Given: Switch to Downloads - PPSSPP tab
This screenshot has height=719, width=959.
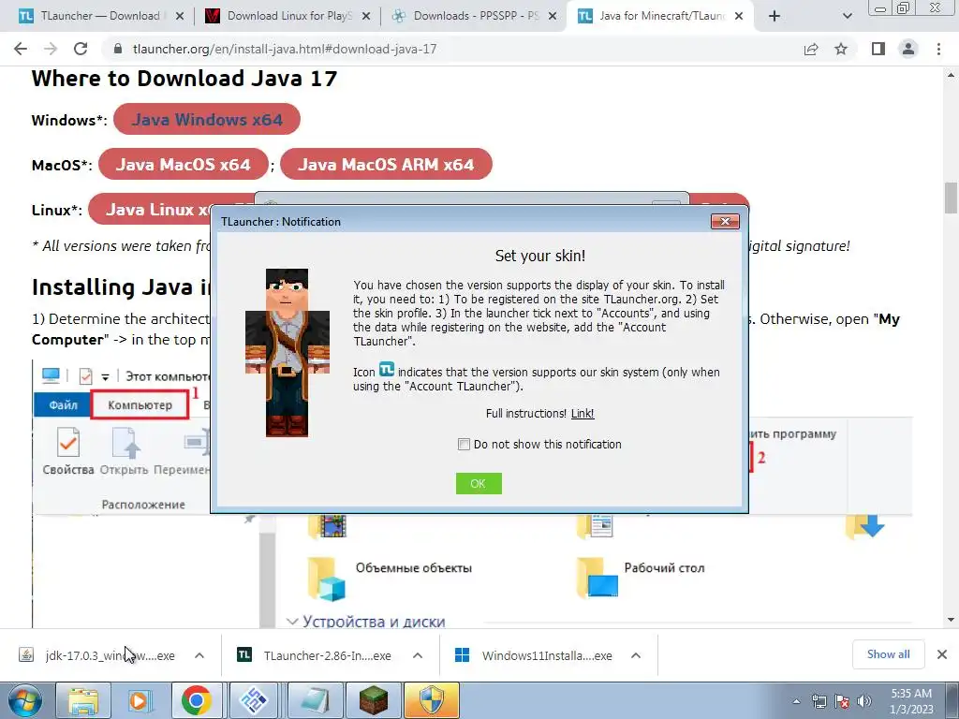Looking at the screenshot, I should [x=474, y=16].
